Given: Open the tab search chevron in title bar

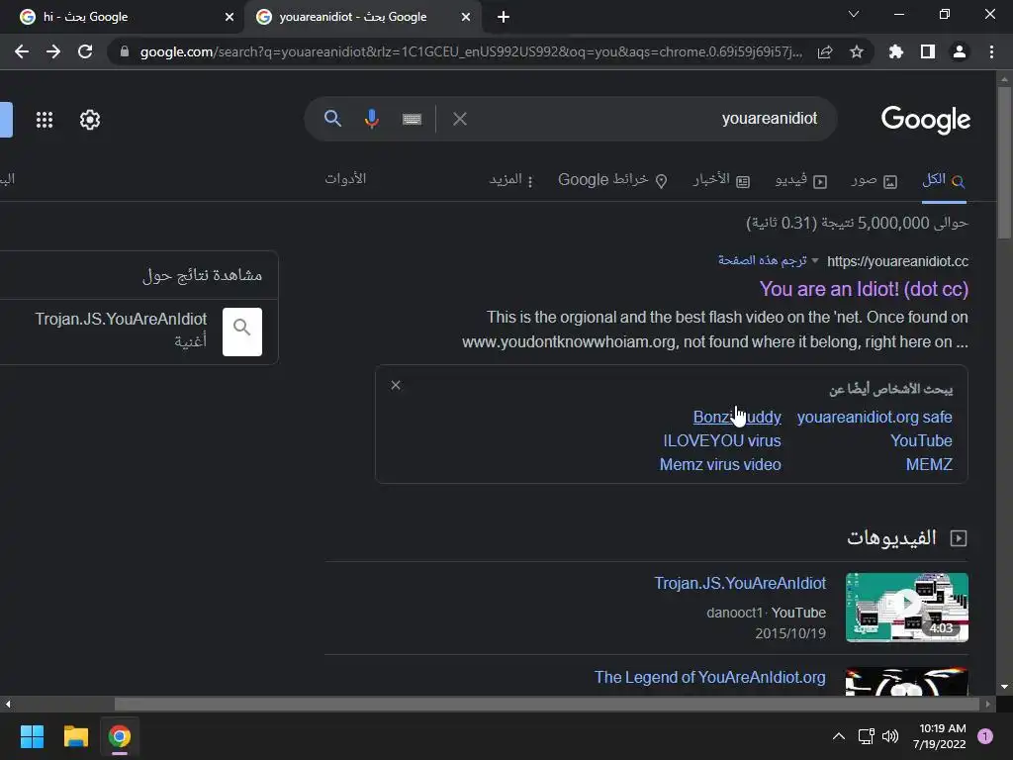Looking at the screenshot, I should pyautogui.click(x=854, y=14).
